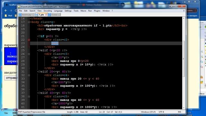Collapse the div fold marker on line 32
Viewport: 206px width, 116px height.
[29, 75]
